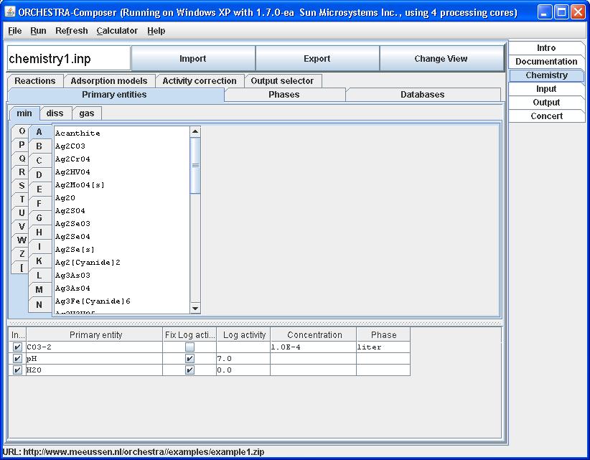The image size is (590, 460).
Task: Click the Change View button
Action: (441, 59)
